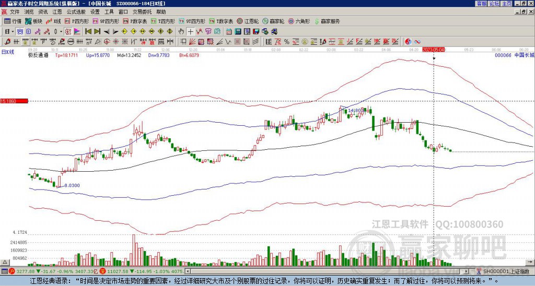Click the red 15.1860 price marker
The height and width of the screenshot is (286, 535).
click(x=14, y=101)
